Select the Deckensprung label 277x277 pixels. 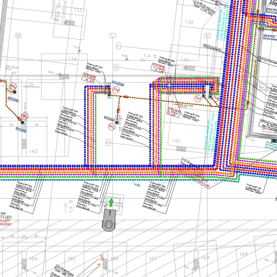pos(31,87)
